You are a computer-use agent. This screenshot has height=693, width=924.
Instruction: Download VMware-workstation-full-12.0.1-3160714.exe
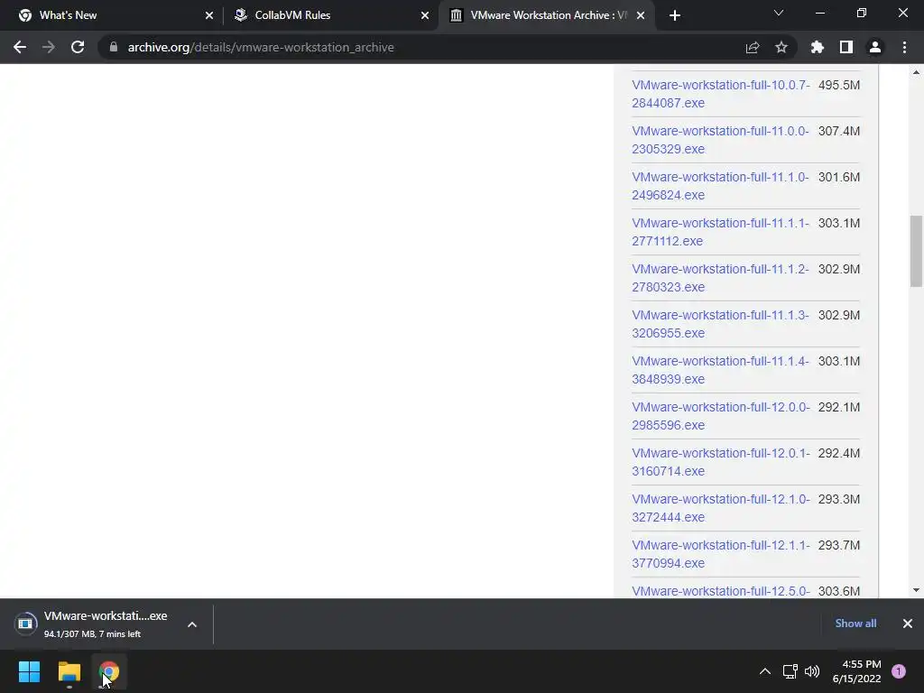(721, 461)
